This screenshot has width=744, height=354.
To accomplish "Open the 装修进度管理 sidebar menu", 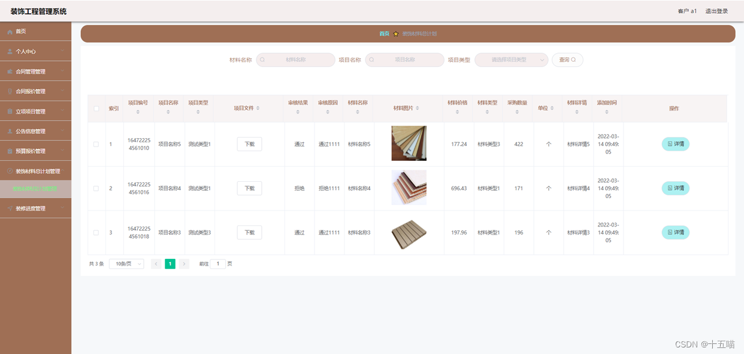I will [x=35, y=209].
